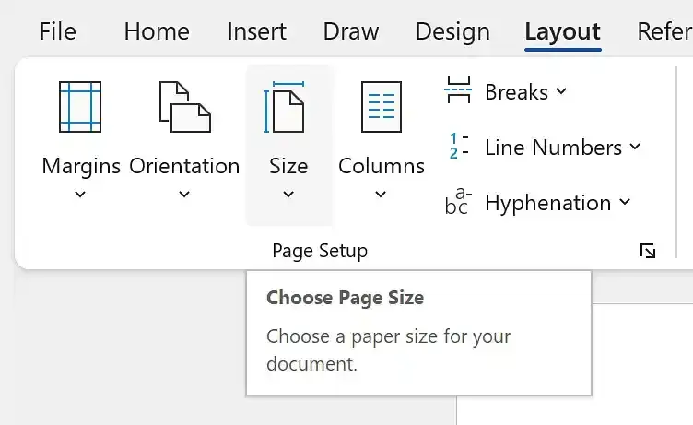Viewport: 693px width, 425px height.
Task: Click the Size label text
Action: tap(288, 166)
